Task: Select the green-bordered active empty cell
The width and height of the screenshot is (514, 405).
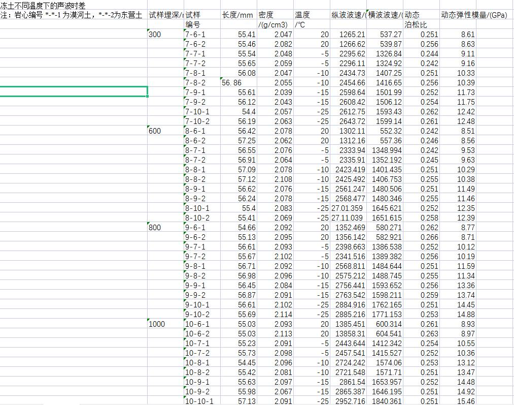Action: pyautogui.click(x=74, y=92)
